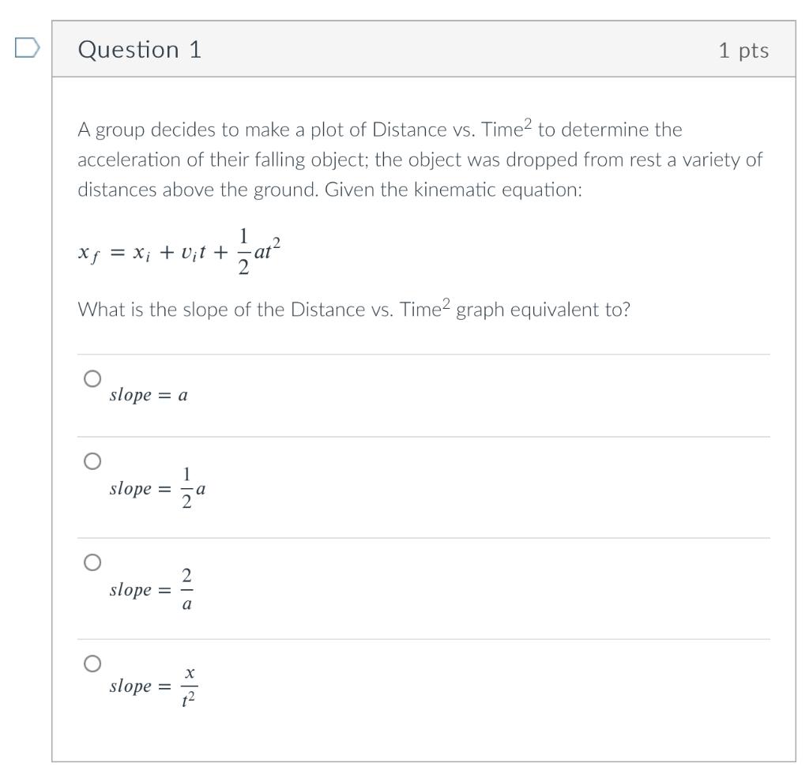This screenshot has width=809, height=778.
Task: Click inside the question body paragraph
Action: click(x=419, y=158)
